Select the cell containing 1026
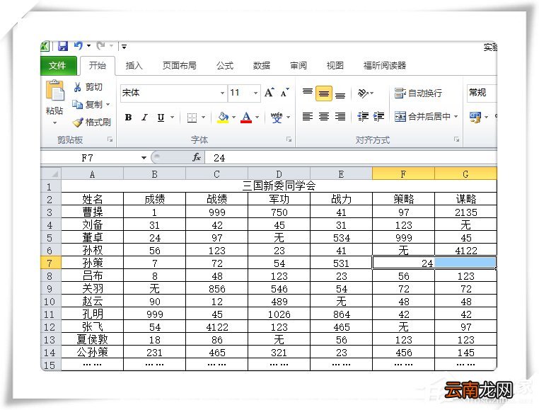This screenshot has height=410, width=539. pos(279,314)
